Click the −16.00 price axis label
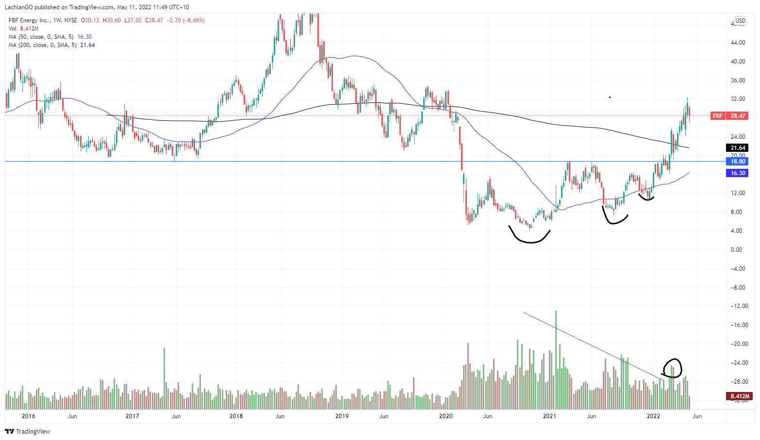 tap(739, 325)
